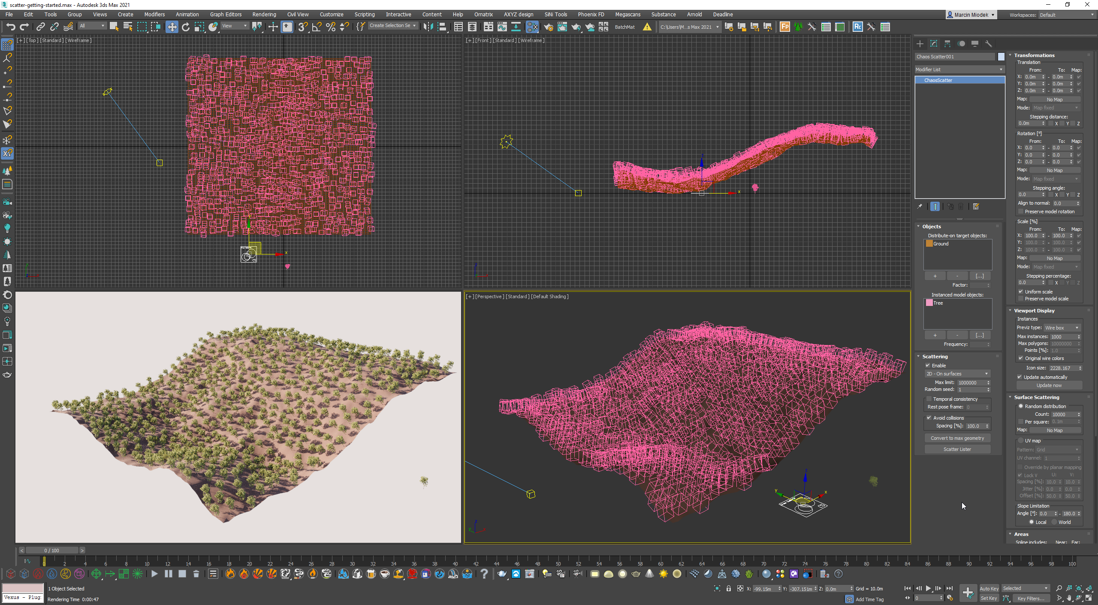Image resolution: width=1098 pixels, height=605 pixels.
Task: Open the Modify tab in command panel
Action: tap(934, 44)
